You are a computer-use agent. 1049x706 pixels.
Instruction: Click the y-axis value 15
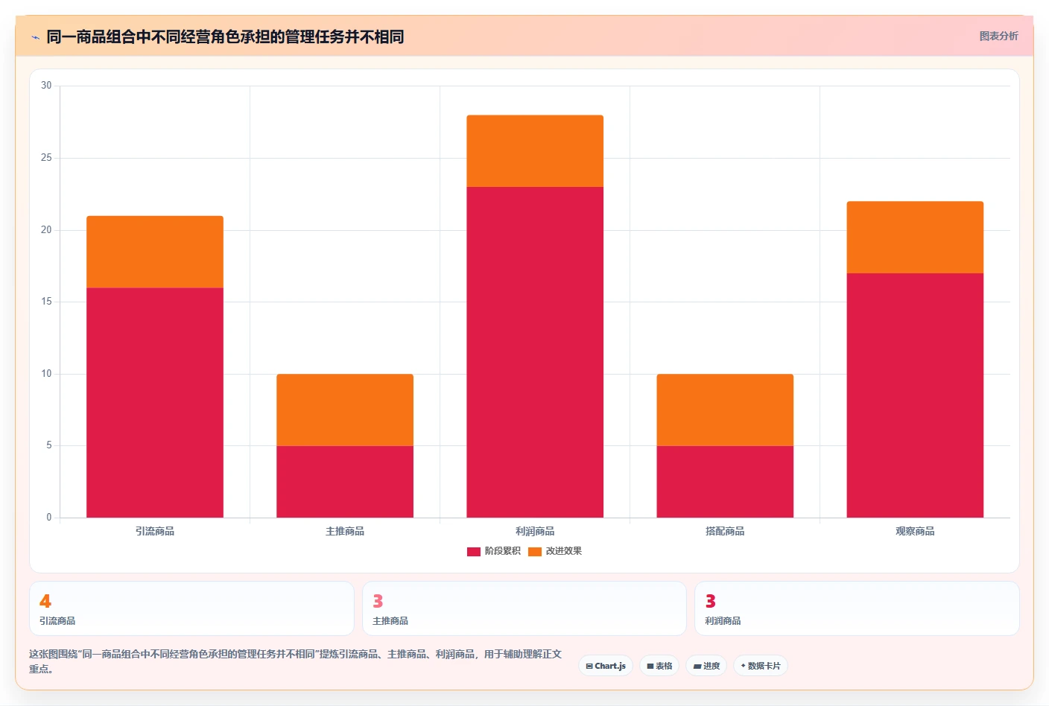pyautogui.click(x=46, y=302)
